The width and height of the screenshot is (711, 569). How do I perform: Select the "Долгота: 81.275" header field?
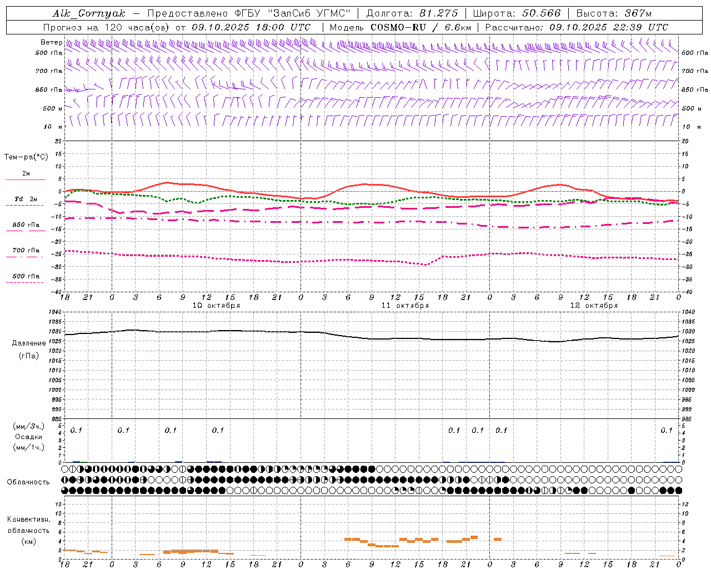412,13
